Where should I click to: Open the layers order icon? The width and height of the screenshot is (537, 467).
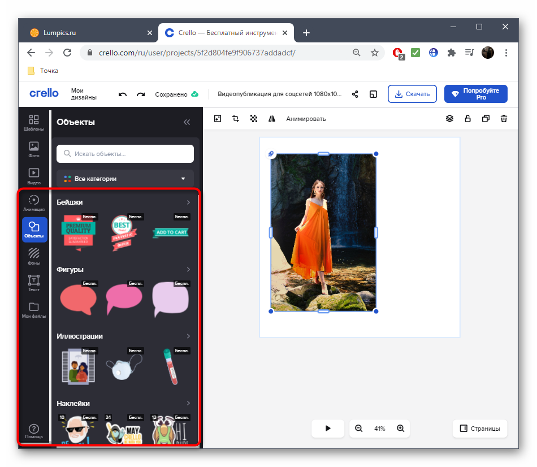pyautogui.click(x=449, y=119)
